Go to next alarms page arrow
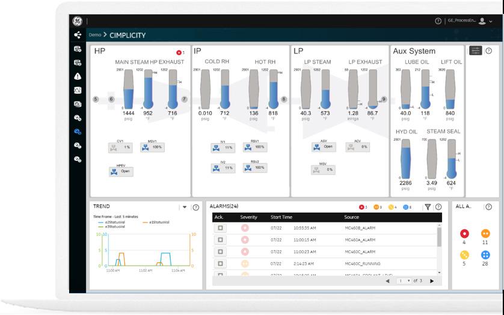The image size is (504, 315). pos(432,281)
